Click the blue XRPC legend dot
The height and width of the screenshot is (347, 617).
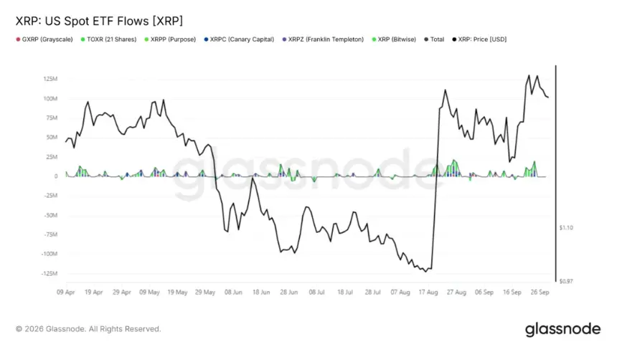tap(206, 39)
